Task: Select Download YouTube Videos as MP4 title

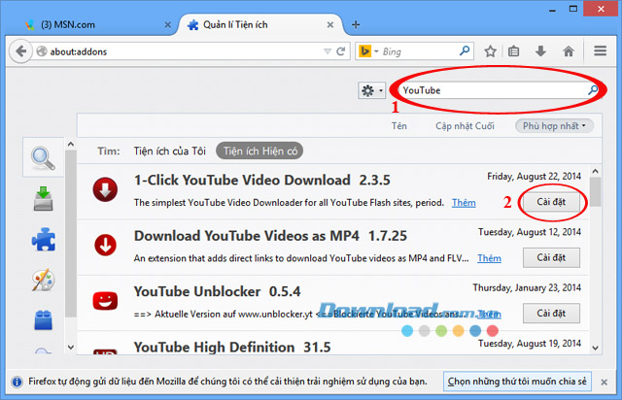Action: pos(246,236)
